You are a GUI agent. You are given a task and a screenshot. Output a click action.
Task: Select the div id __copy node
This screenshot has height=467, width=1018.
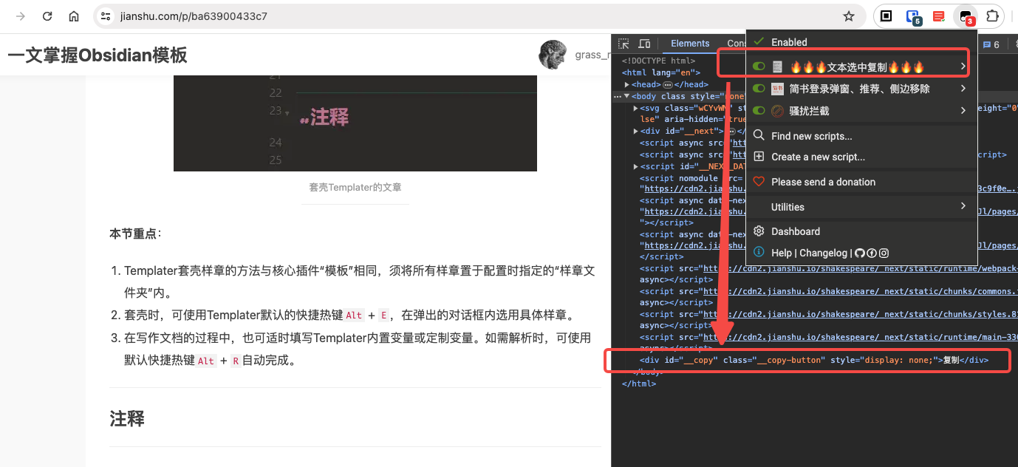click(813, 360)
